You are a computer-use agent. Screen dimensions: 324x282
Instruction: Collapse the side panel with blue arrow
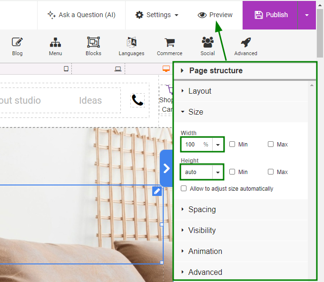click(167, 168)
